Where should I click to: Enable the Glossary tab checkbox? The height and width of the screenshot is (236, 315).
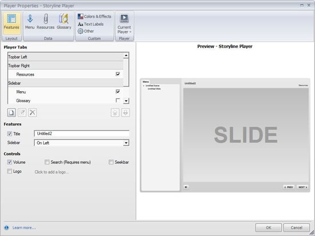[x=118, y=100]
